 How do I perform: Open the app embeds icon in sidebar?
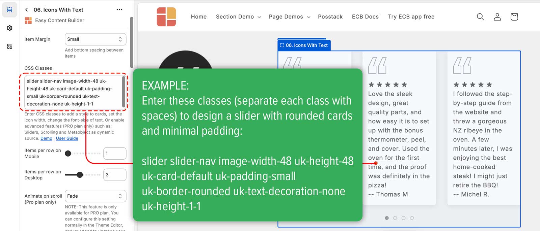pyautogui.click(x=9, y=46)
